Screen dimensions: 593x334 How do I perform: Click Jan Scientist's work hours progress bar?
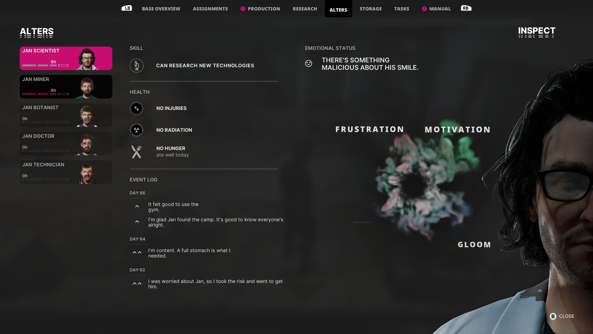point(45,65)
